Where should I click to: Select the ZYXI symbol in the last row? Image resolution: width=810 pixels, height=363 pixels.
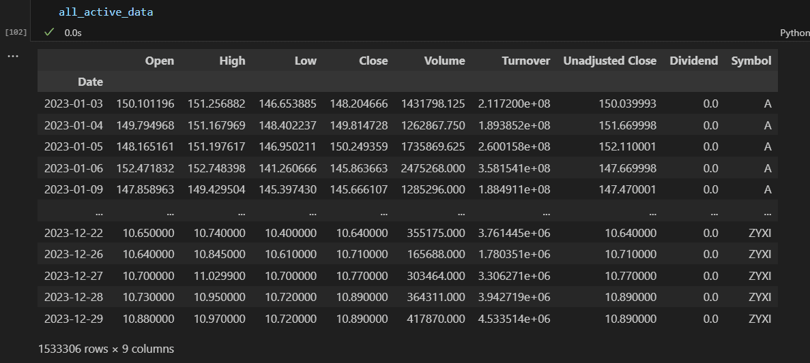click(760, 319)
